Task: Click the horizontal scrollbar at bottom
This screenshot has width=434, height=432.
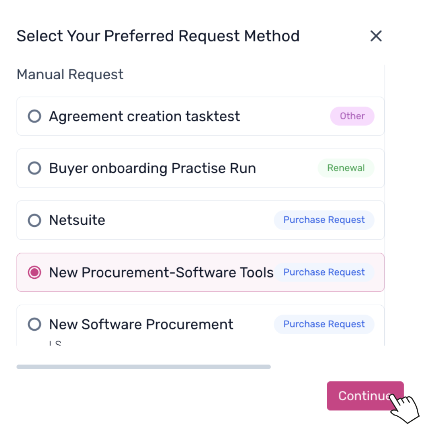Action: pyautogui.click(x=143, y=367)
